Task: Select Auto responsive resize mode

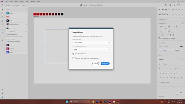Action: click(x=165, y=50)
